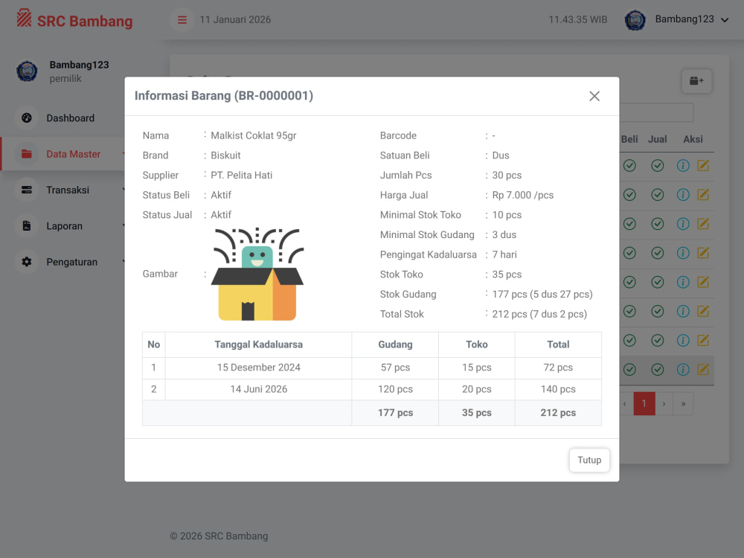
Task: Click the supplier value PT. Pelita Hati
Action: point(242,176)
